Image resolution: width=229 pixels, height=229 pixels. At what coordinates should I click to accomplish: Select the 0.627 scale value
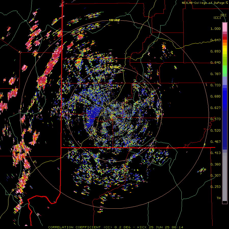coord(216,108)
